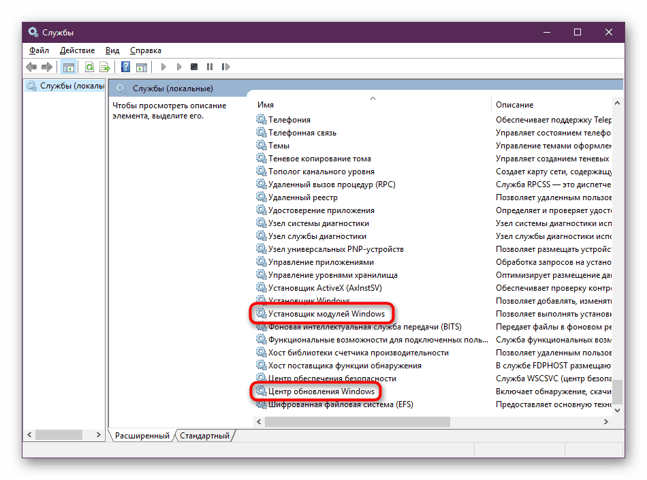Viewport: 647px width, 480px height.
Task: Open the Вид menu
Action: [112, 50]
